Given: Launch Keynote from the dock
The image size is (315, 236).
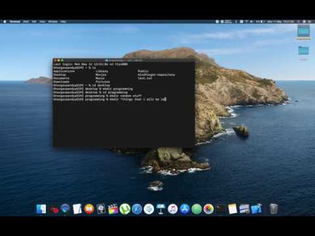Looking at the screenshot, I should pyautogui.click(x=161, y=209).
